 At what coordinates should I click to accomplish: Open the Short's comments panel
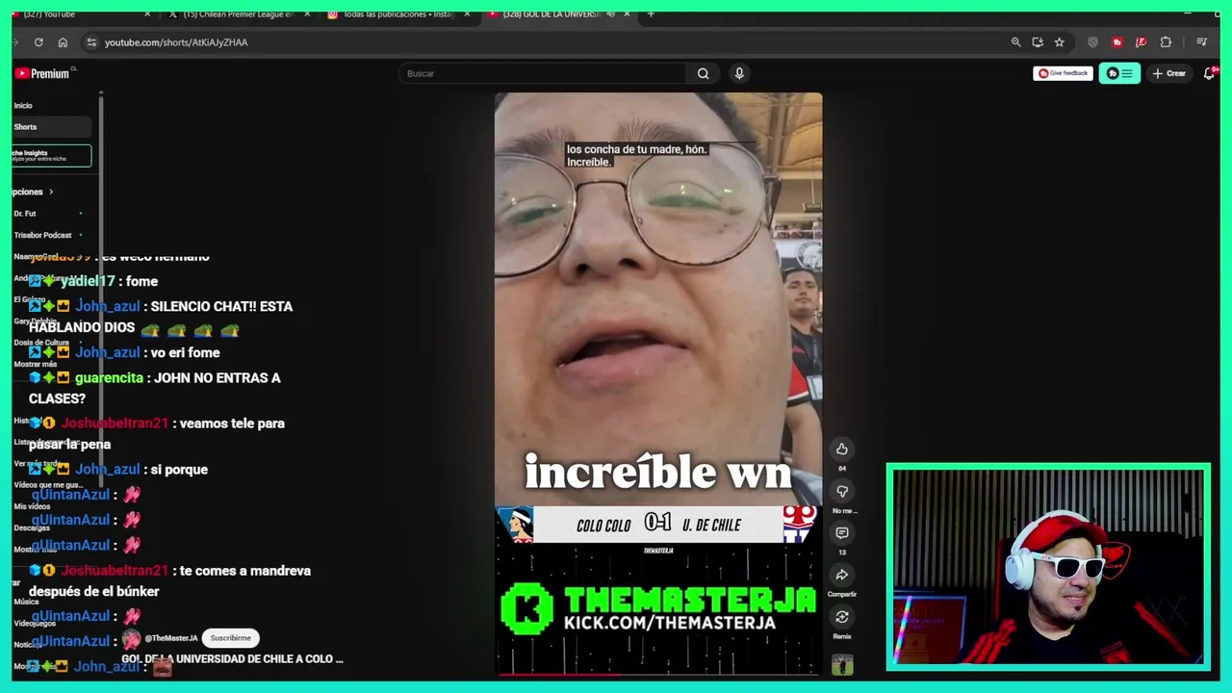point(842,533)
